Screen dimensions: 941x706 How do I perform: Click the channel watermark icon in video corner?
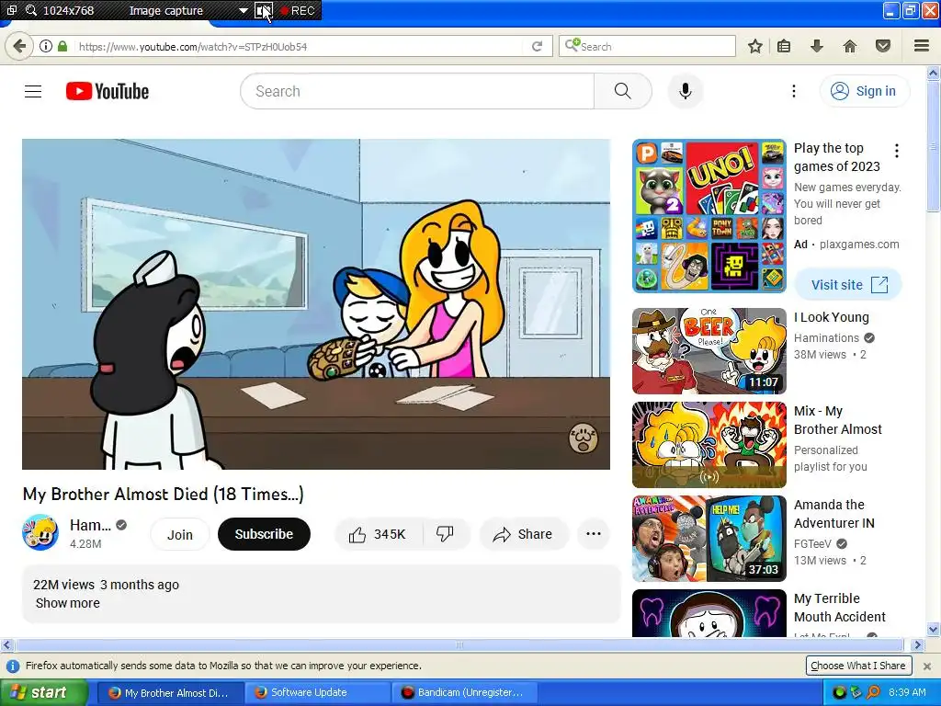coord(583,438)
